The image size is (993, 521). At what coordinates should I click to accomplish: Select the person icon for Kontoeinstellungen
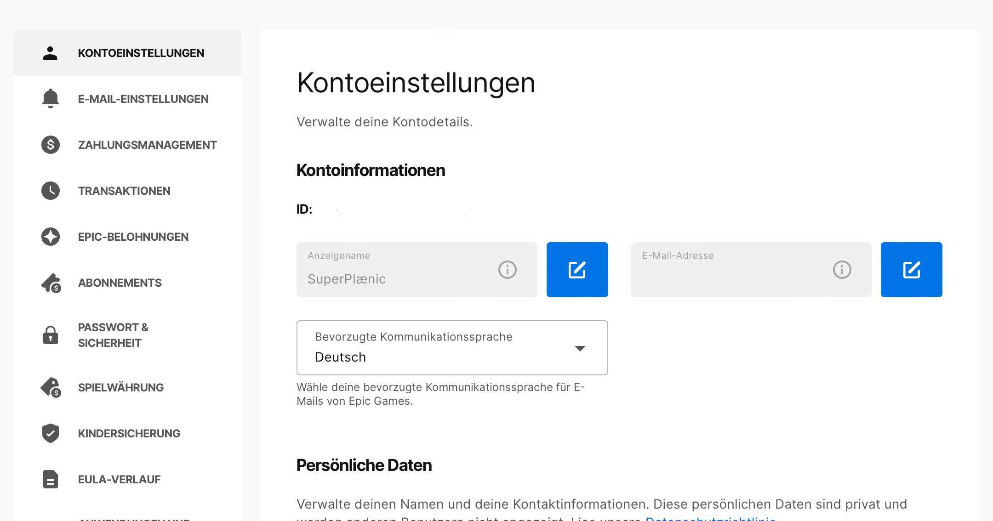50,53
